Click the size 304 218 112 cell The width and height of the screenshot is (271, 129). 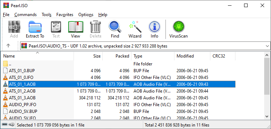[90, 98]
